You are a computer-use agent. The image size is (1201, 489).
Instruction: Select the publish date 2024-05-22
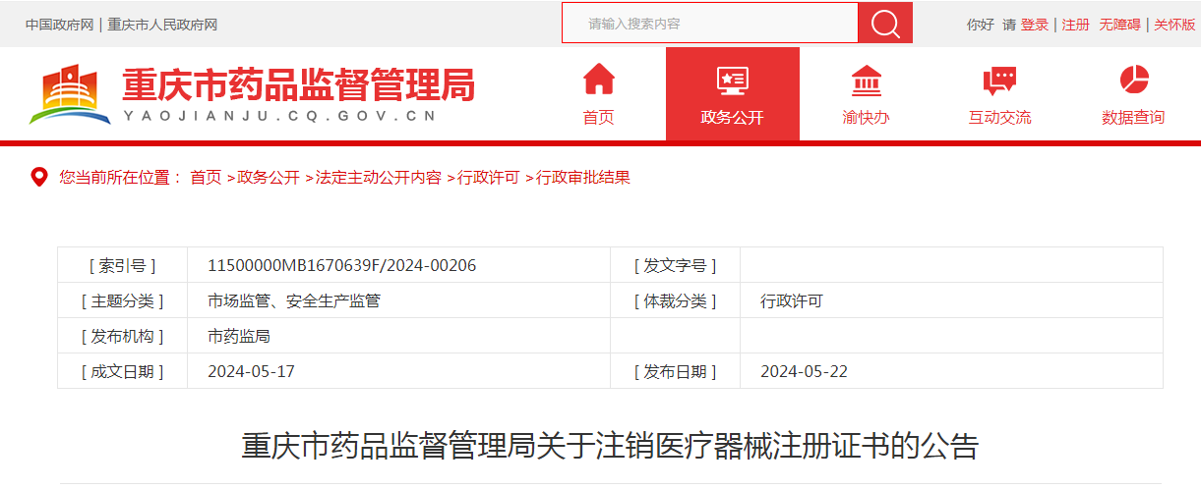point(804,372)
